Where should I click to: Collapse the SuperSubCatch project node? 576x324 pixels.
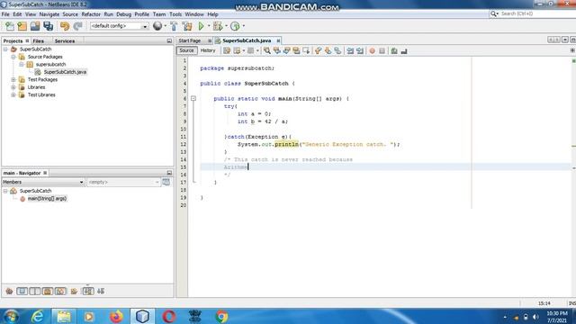(5, 49)
